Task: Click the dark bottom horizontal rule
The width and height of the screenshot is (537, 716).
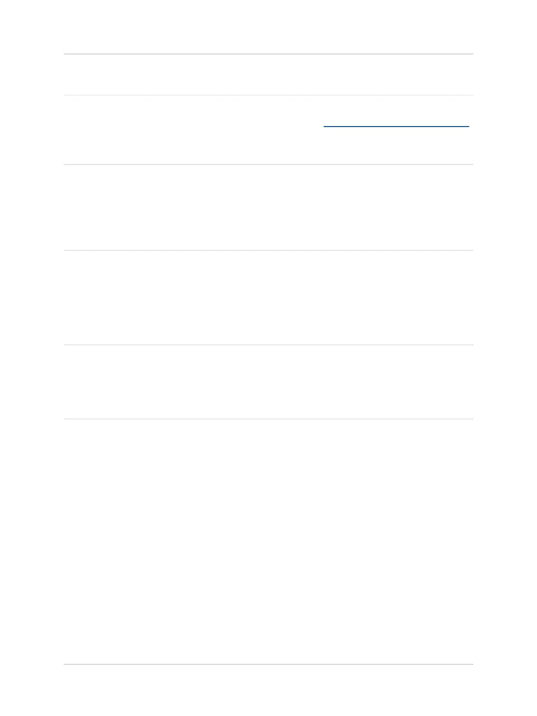Action: pyautogui.click(x=268, y=664)
